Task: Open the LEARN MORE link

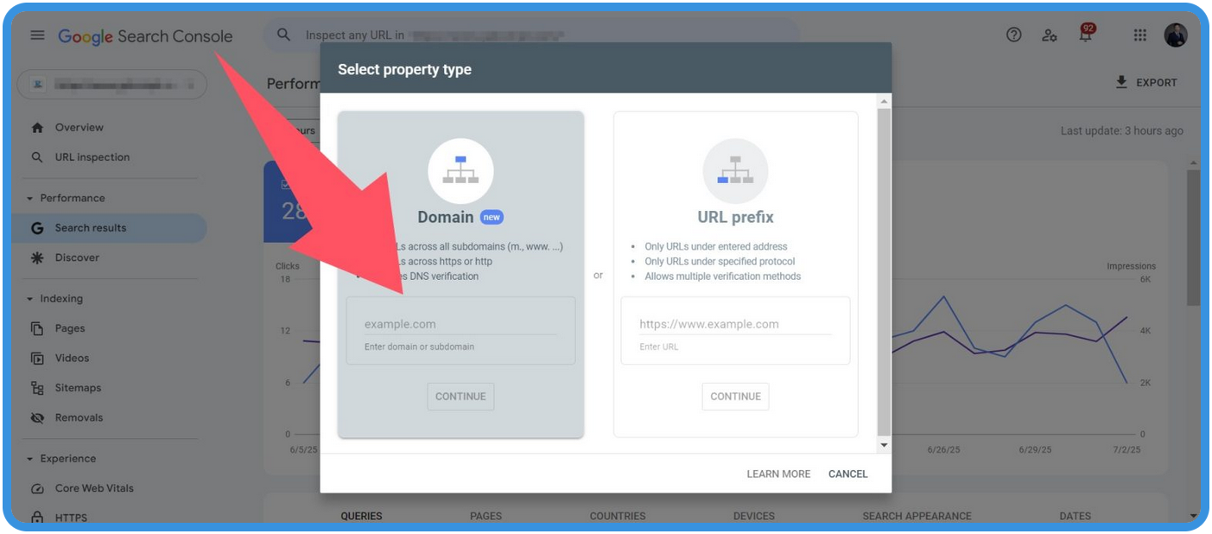Action: (x=778, y=474)
